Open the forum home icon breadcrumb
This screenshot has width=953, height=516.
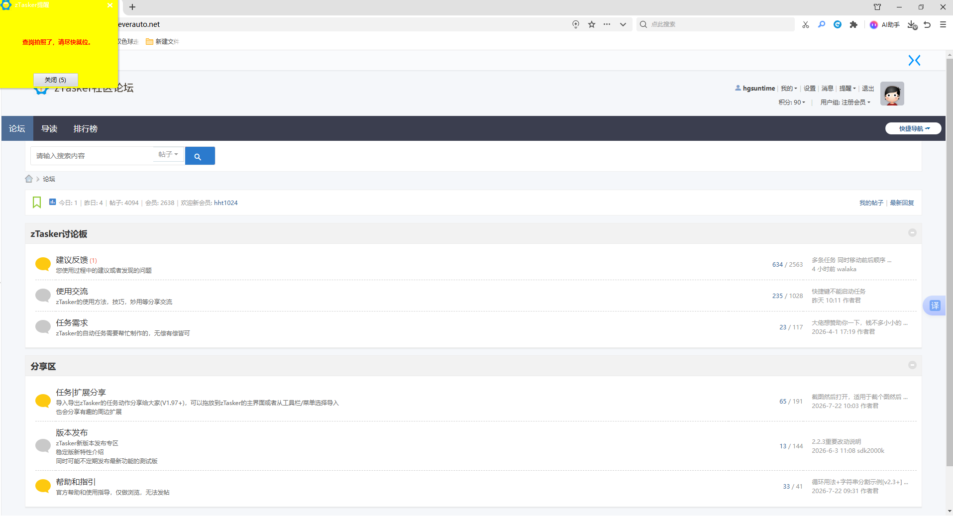point(29,179)
